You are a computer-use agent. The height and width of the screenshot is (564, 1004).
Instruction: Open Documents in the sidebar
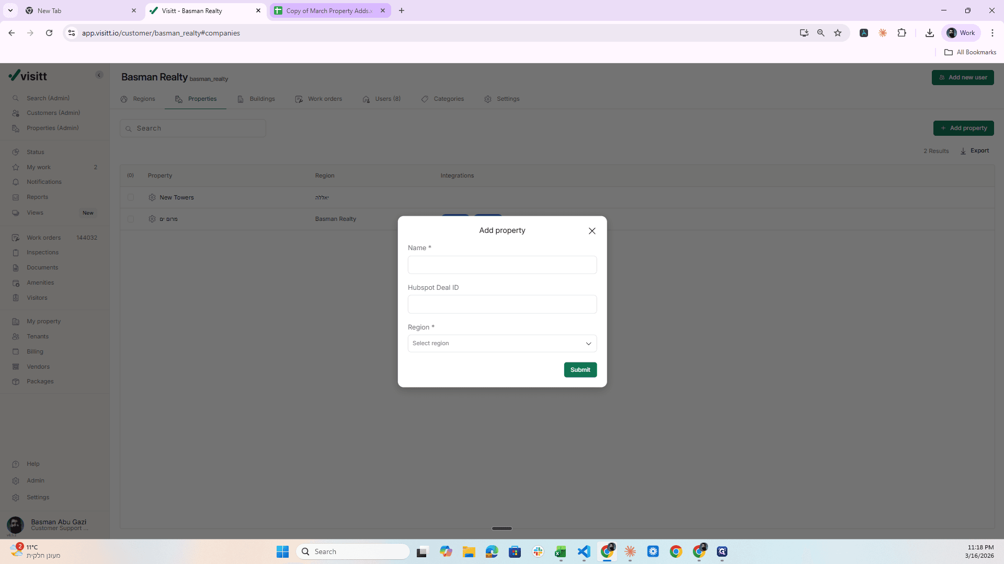(x=42, y=267)
